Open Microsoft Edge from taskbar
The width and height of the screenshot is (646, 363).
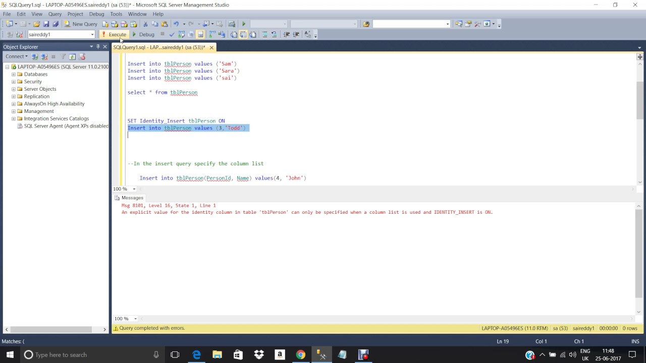click(x=196, y=354)
